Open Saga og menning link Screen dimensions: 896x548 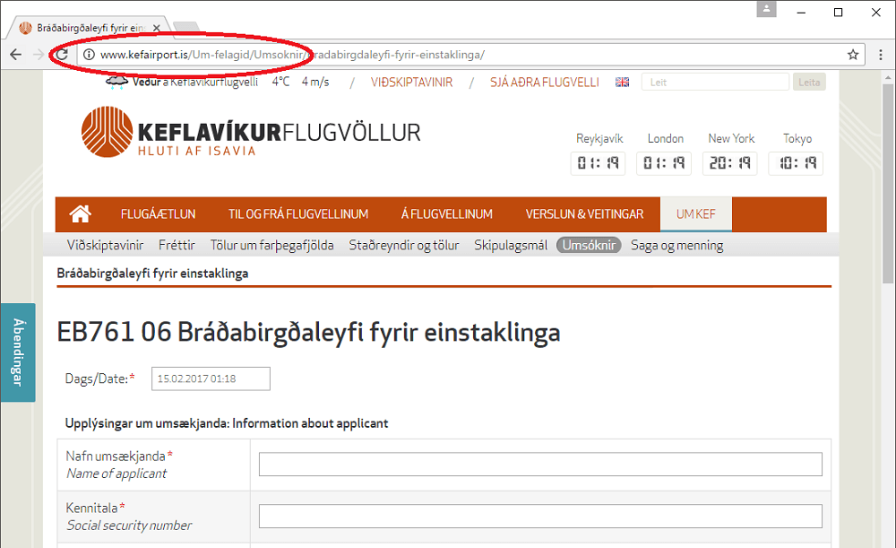tap(676, 246)
